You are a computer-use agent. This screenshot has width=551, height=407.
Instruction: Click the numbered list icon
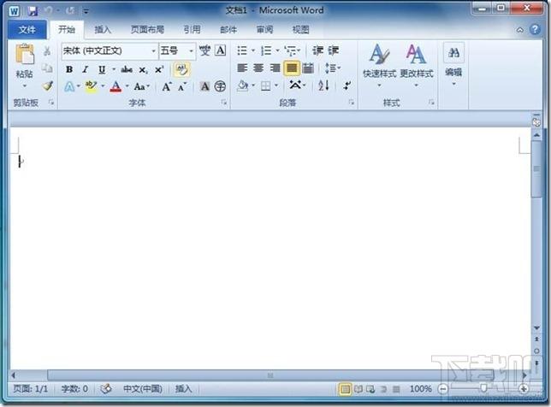click(266, 51)
